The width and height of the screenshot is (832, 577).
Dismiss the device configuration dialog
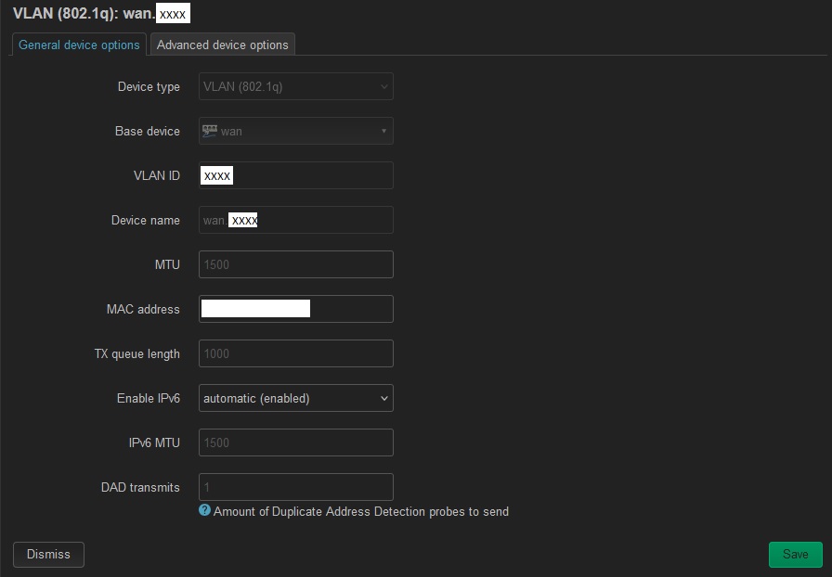point(48,554)
